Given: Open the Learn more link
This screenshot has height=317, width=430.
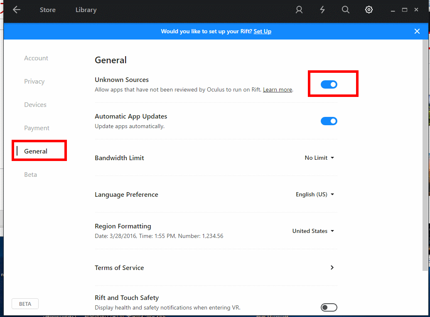Looking at the screenshot, I should 278,89.
